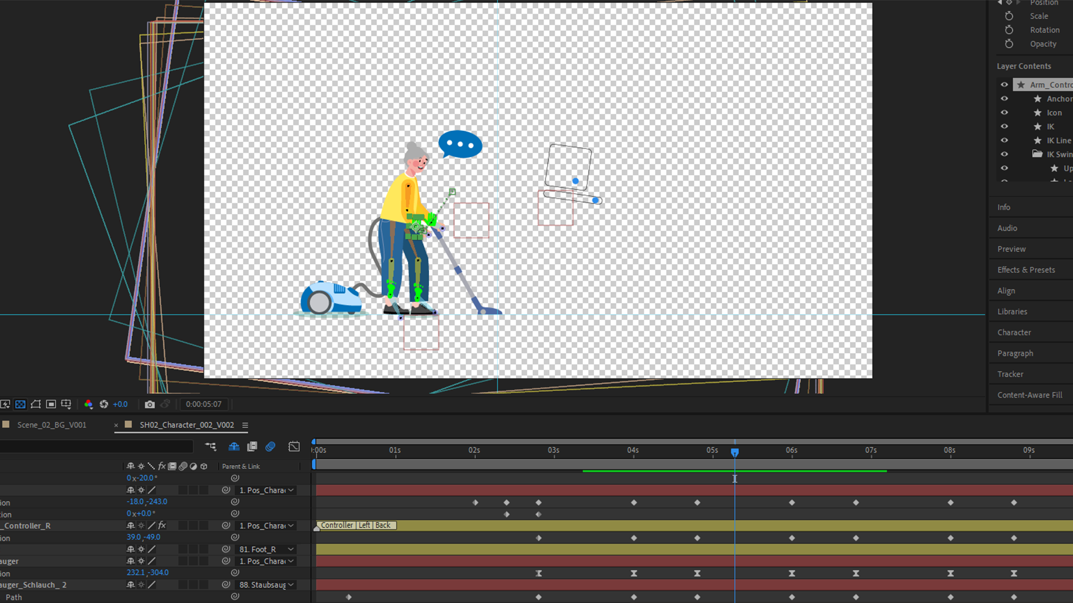Open the SH02_Character_002_V002 tab panel menu
Viewport: 1073px width, 603px height.
coord(245,425)
